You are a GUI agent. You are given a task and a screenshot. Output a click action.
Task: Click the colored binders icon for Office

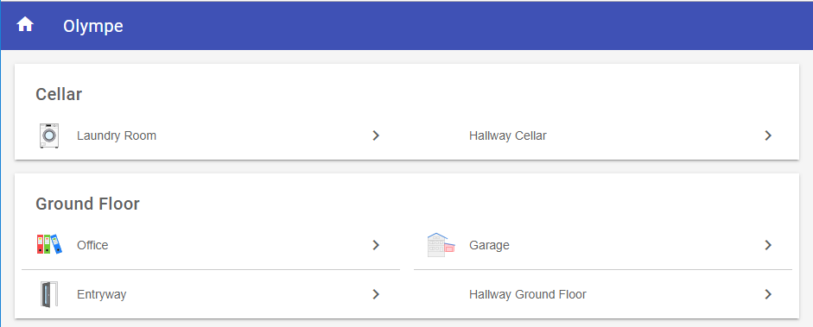pos(49,244)
